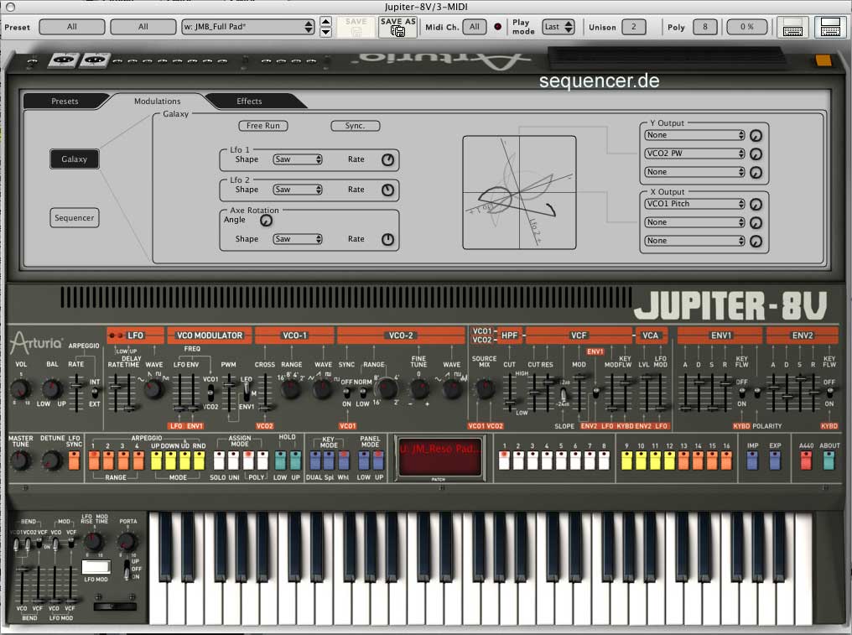Click the VCO-1 RANGE knob
This screenshot has width=852, height=635.
coord(291,388)
